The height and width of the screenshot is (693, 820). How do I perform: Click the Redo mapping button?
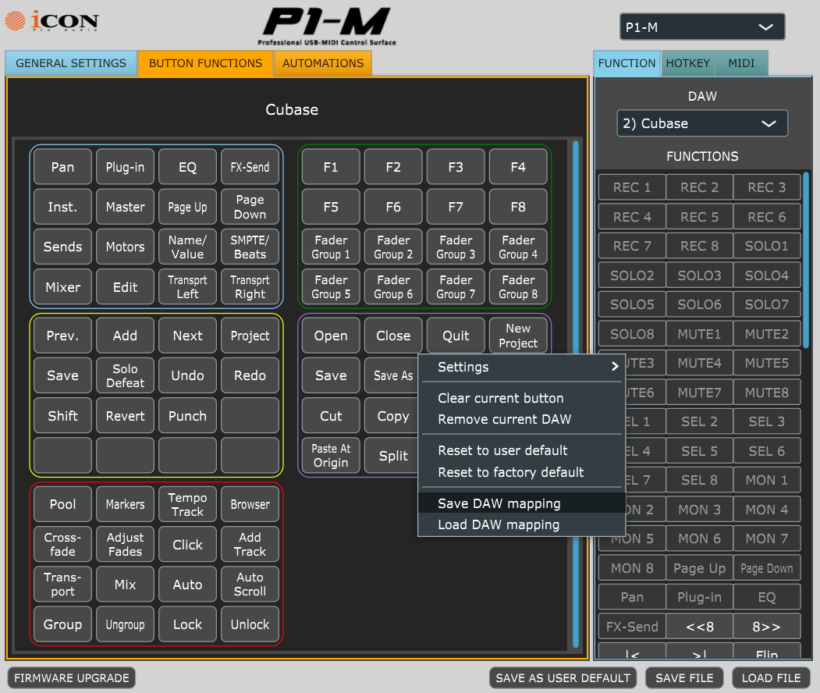pos(250,375)
